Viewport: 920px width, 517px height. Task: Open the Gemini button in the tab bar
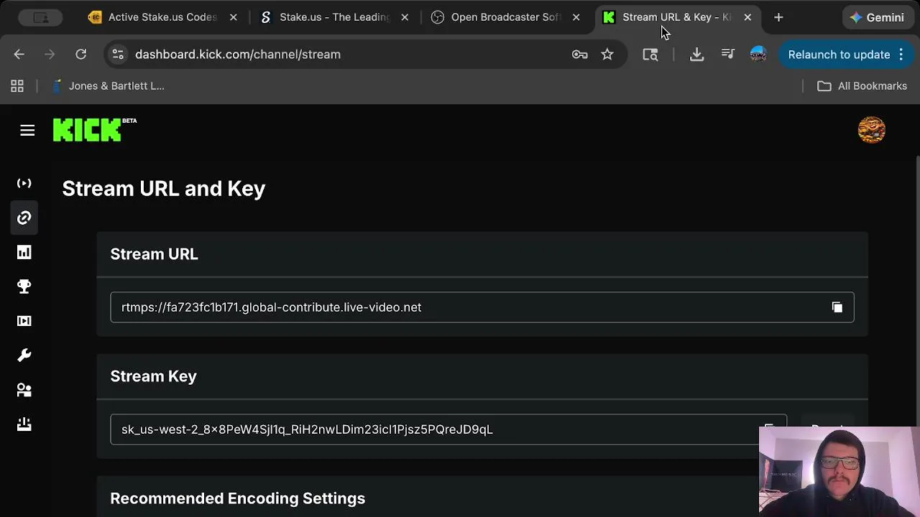tap(876, 17)
